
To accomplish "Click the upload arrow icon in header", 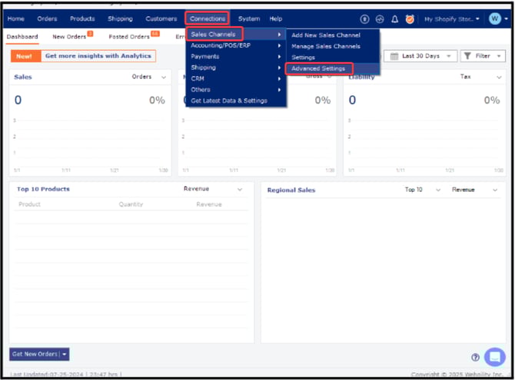I will pos(365,18).
